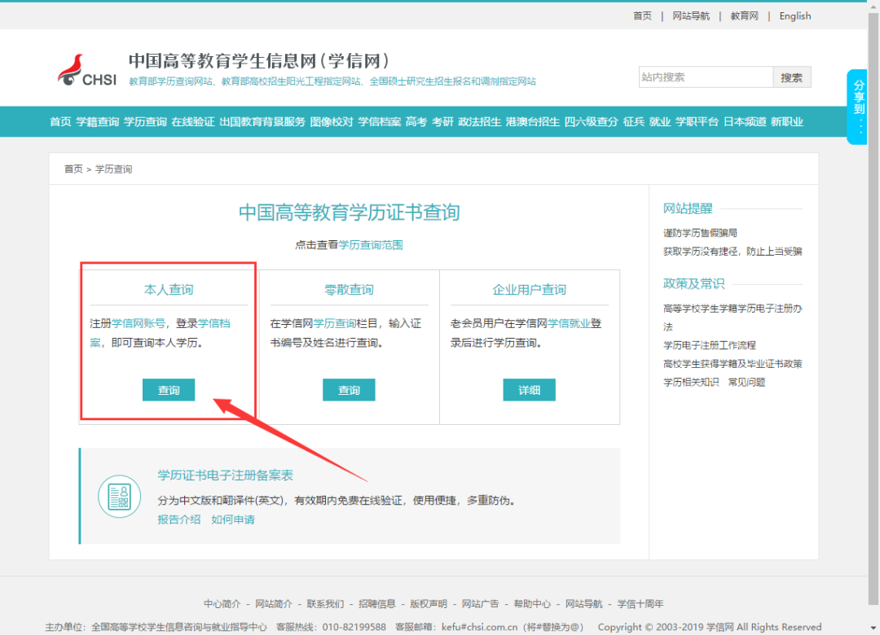Select 首页 in the teal navigation bar
Image resolution: width=880 pixels, height=635 pixels.
click(60, 122)
